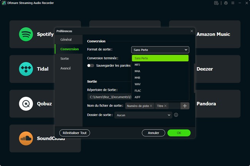Open the Pandora card
The height and width of the screenshot is (166, 250).
[218, 104]
